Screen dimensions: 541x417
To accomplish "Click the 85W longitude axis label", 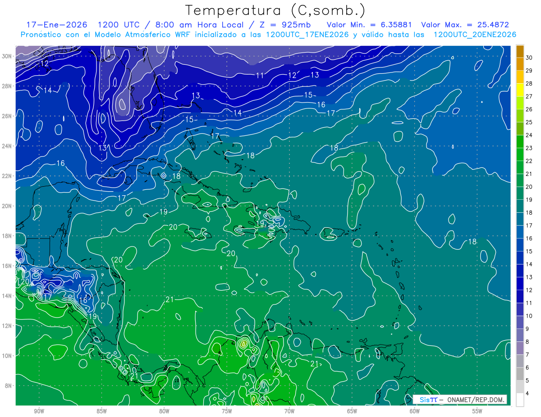I will (x=101, y=411).
